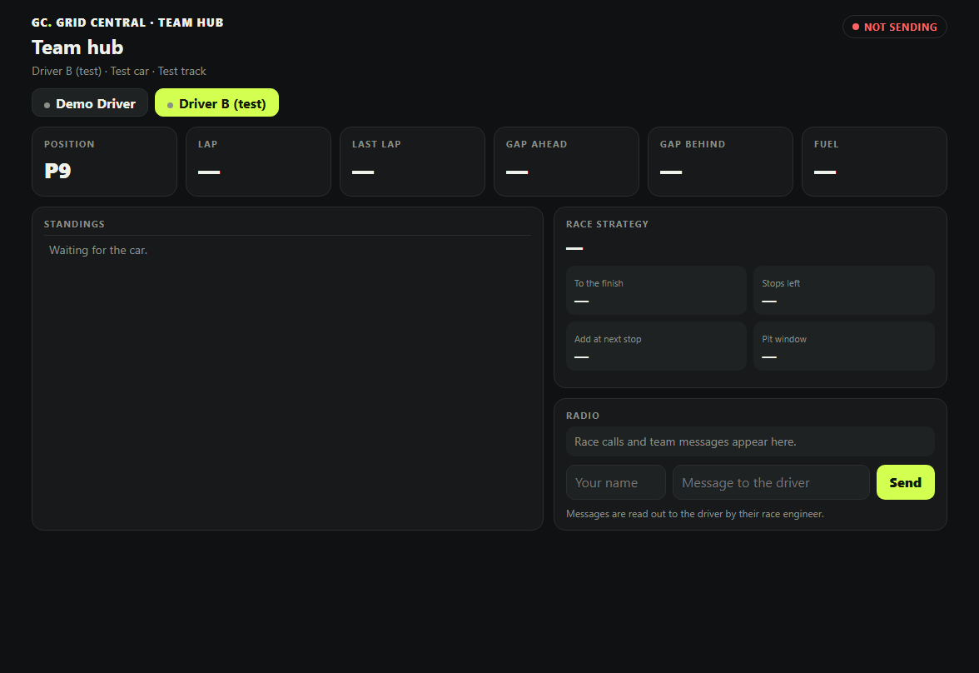Click the status dot beside Driver B (test)

(x=170, y=105)
